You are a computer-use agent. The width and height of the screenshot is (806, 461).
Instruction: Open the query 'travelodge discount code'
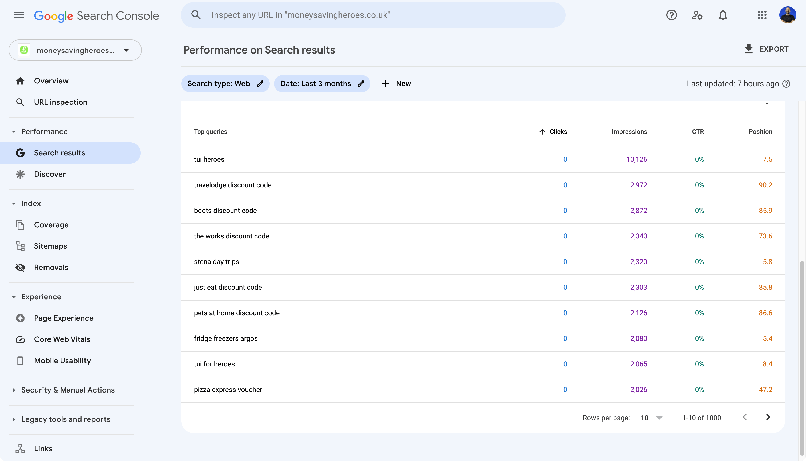click(232, 185)
